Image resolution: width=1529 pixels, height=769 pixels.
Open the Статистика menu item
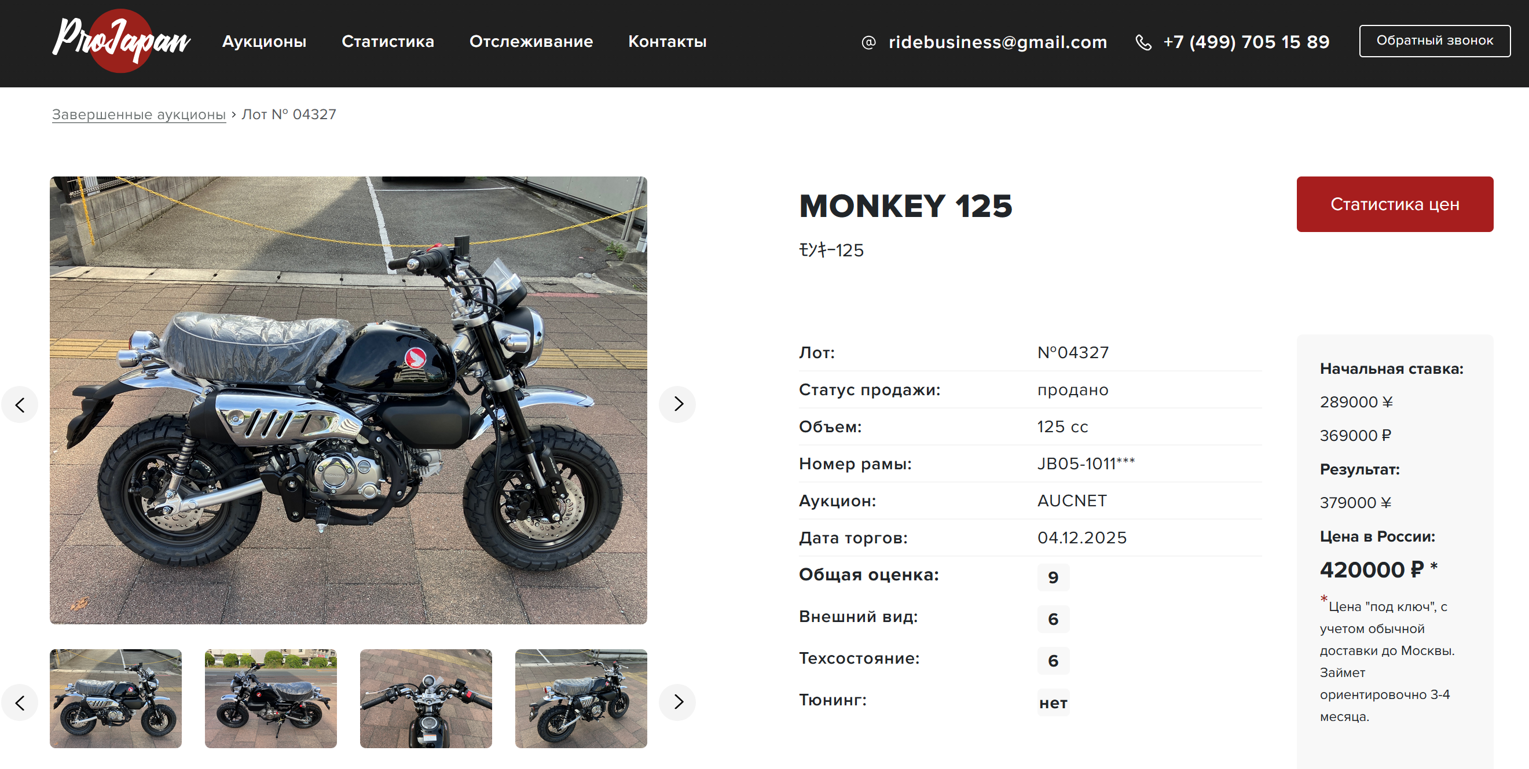387,41
